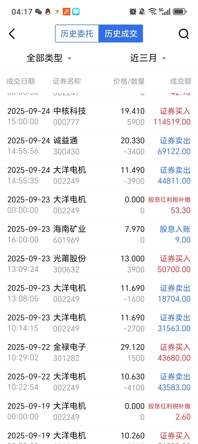Open the 中核科技 buy record
Viewport: 198px width, 444px height.
(99, 116)
